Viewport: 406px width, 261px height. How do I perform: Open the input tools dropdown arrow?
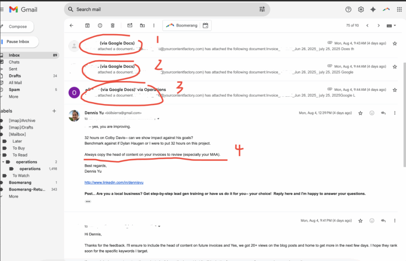coord(395,26)
